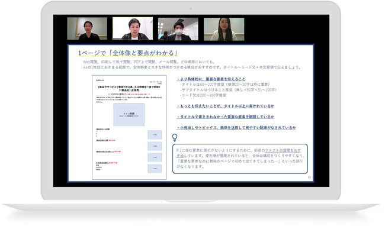Viewport: 385px width, 226px height.
Task: Click the first small image placeholder in template
Action: pos(155,135)
